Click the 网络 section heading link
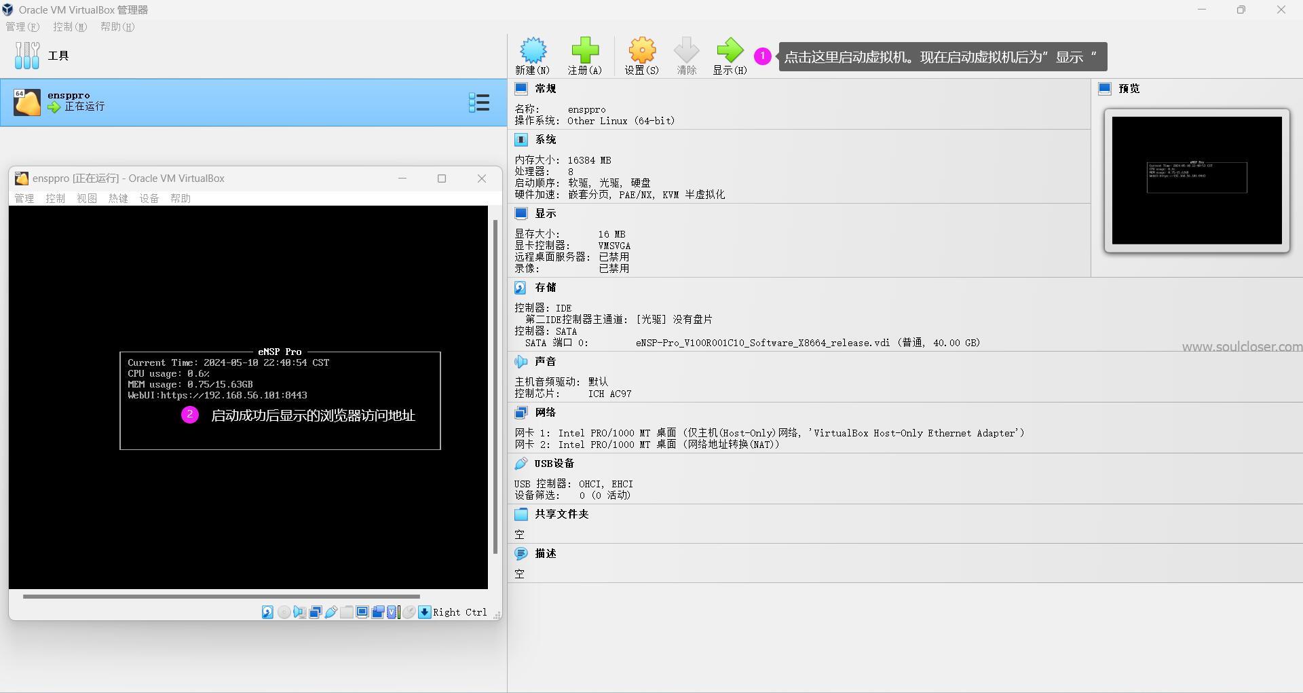Screen dimensions: 1303x693 [546, 412]
